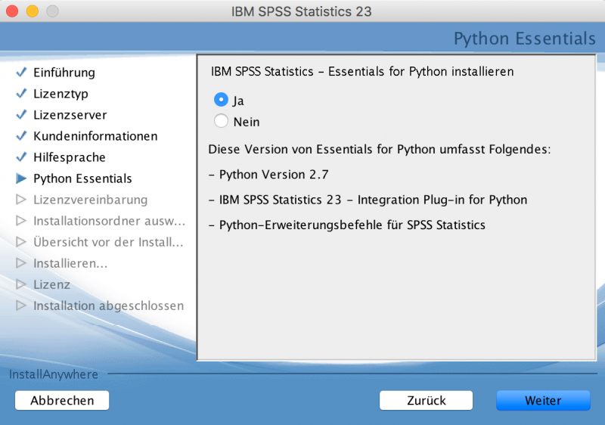This screenshot has width=605, height=425.
Task: Click the Weiter button
Action: tap(543, 400)
